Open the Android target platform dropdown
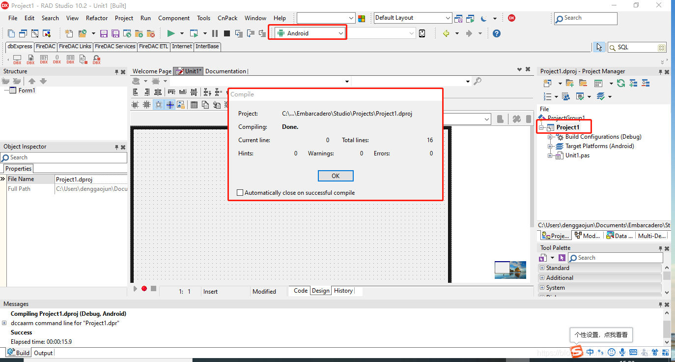 [341, 33]
